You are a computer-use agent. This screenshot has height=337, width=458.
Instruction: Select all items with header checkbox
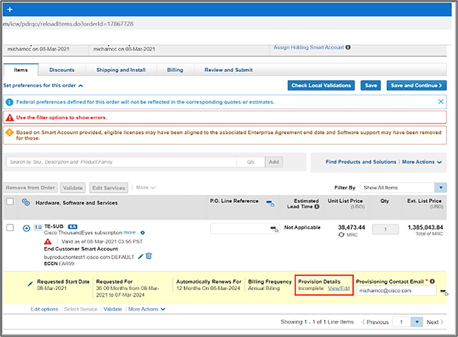pos(10,201)
